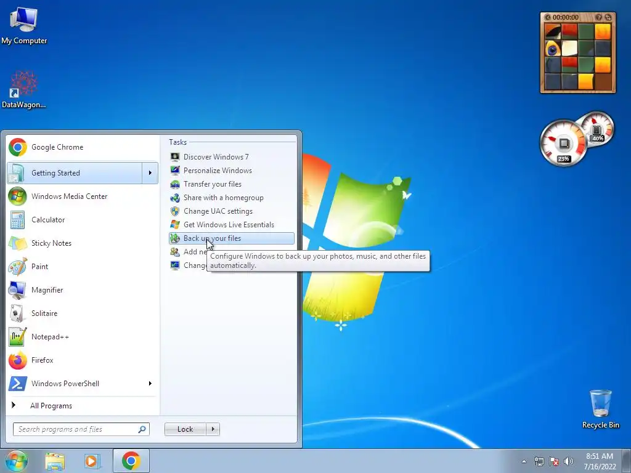Open Sticky Notes

83,243
